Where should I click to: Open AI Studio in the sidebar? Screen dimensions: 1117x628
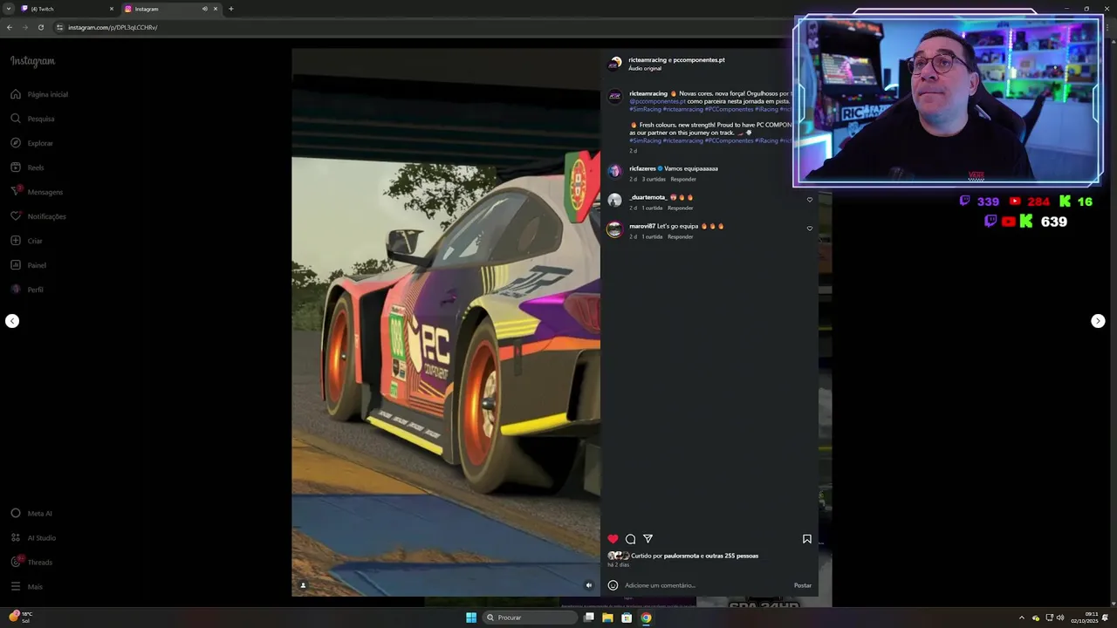point(33,538)
